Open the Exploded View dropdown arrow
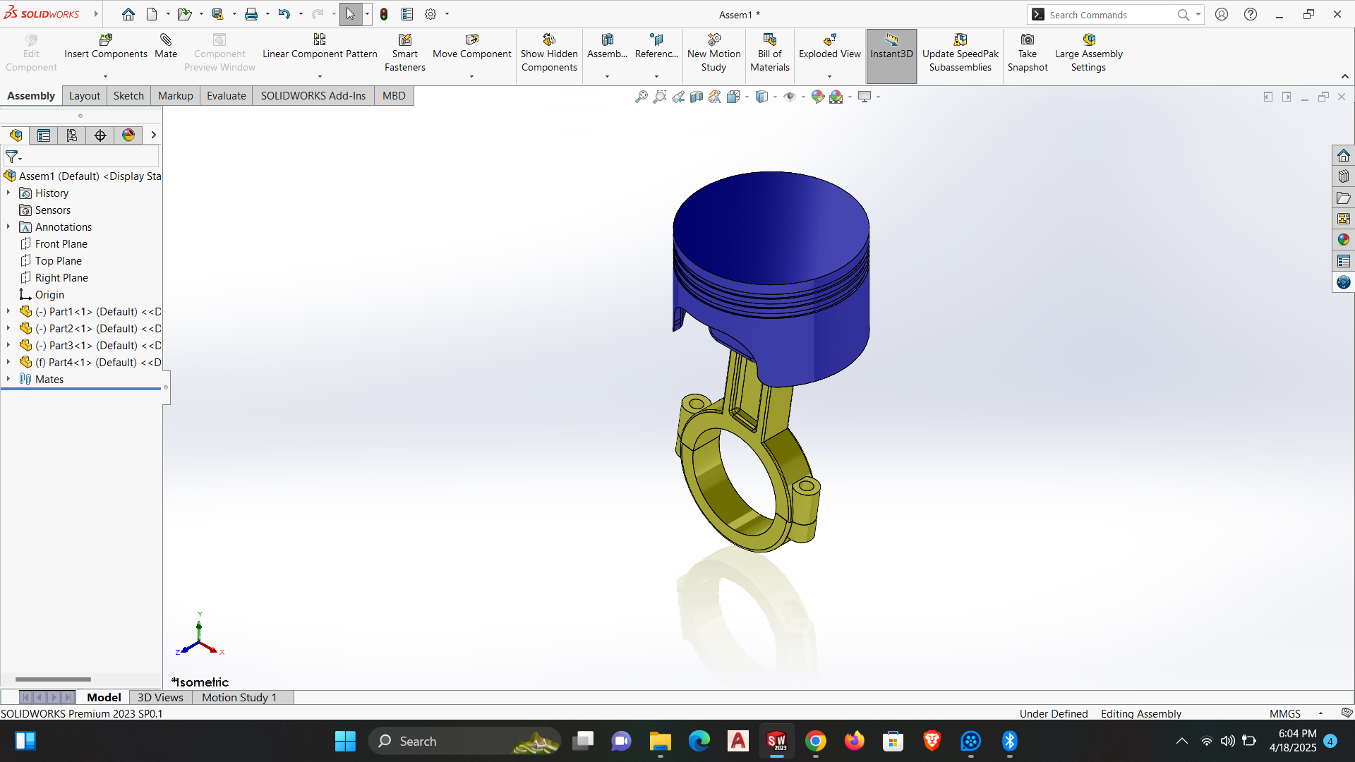This screenshot has width=1355, height=762. (829, 76)
